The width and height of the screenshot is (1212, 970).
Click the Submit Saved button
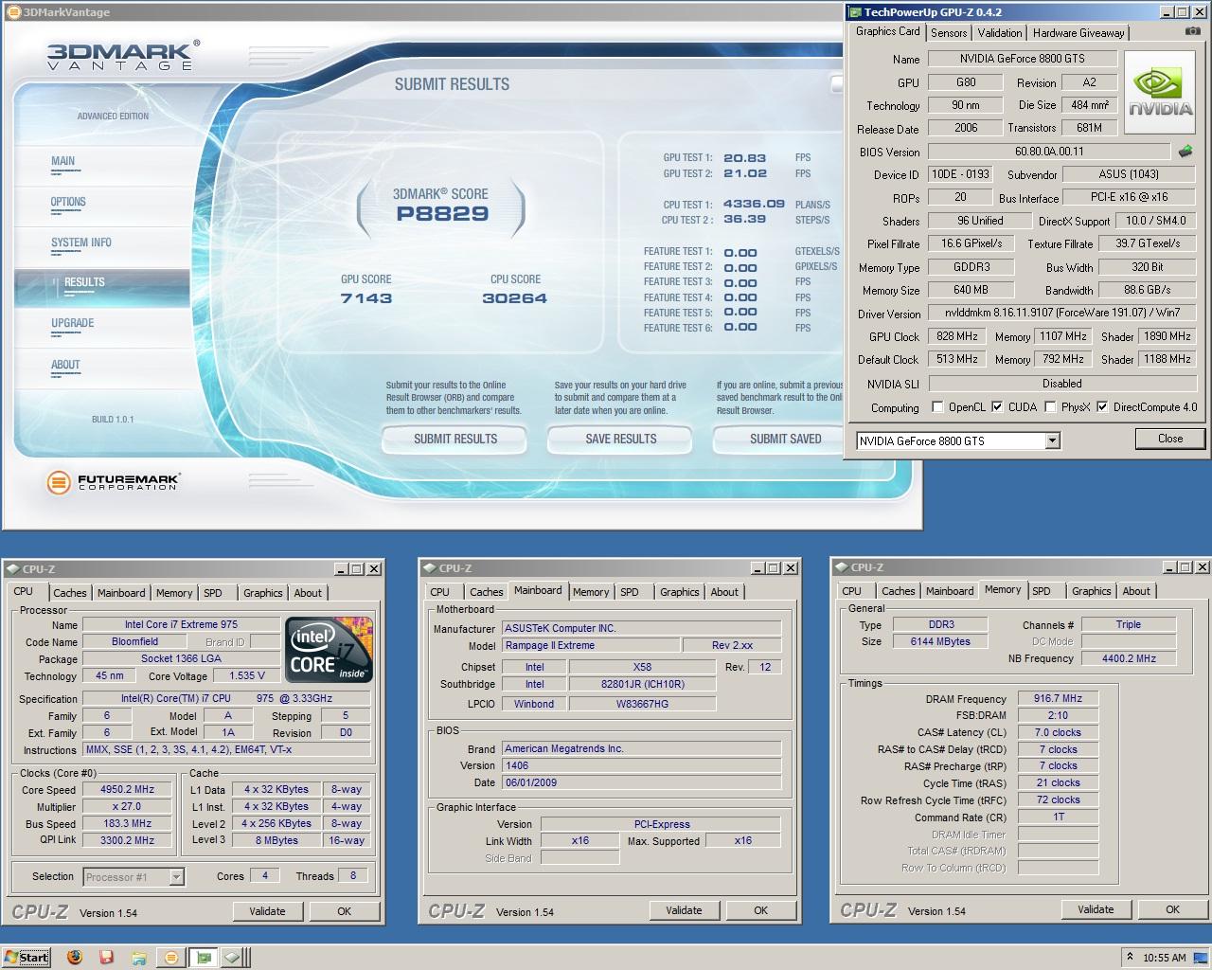click(x=778, y=439)
